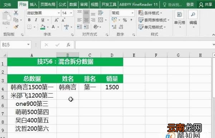Image resolution: width=215 pixels, height=138 pixels.
Task: Select the Format Painter brush
Action: click(x=16, y=27)
